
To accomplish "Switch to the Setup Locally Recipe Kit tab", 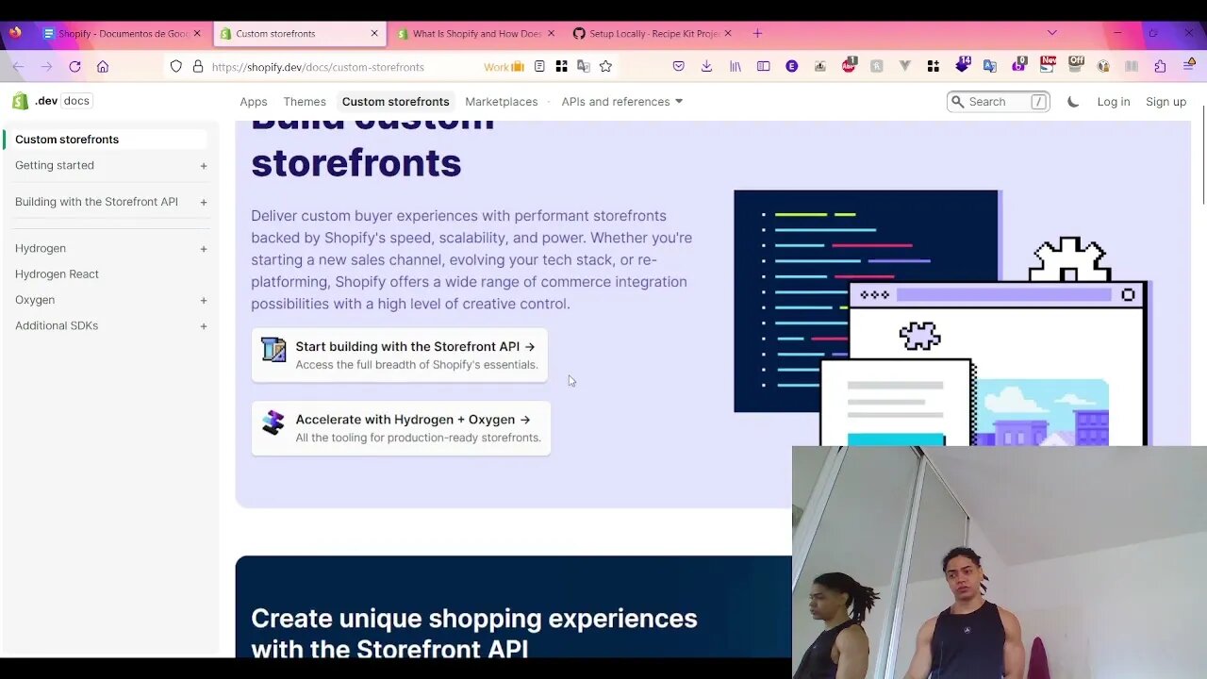I will coord(653,33).
